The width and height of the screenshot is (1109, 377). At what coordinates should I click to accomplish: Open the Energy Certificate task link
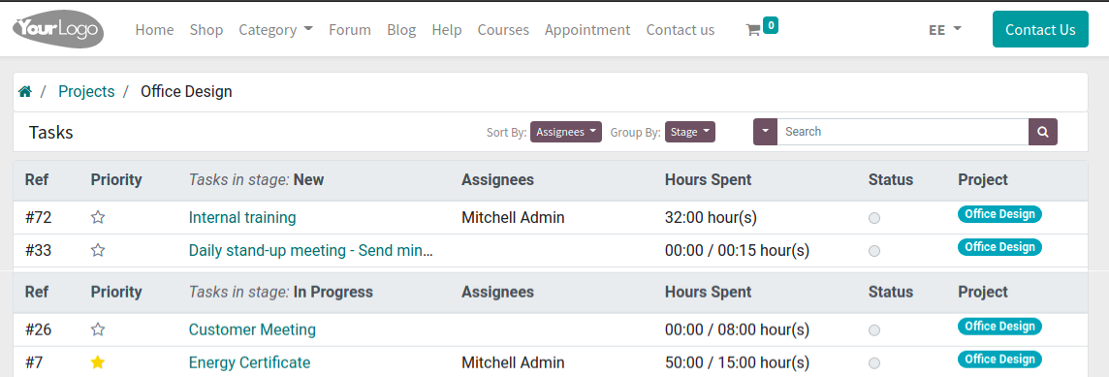(250, 362)
